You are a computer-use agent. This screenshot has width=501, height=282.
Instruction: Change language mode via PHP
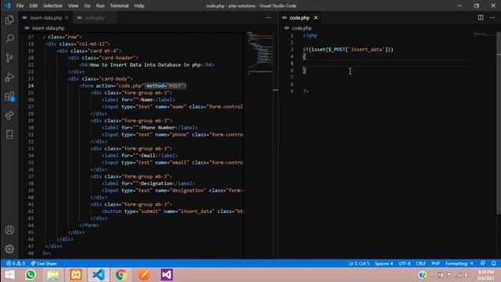click(x=435, y=263)
